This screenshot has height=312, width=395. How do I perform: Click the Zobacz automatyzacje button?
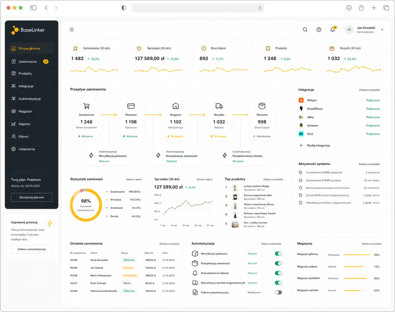click(x=32, y=249)
